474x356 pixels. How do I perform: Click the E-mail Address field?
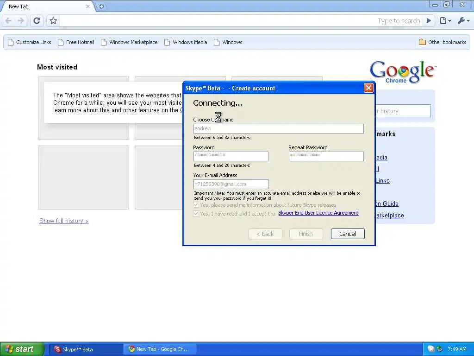[x=231, y=184]
